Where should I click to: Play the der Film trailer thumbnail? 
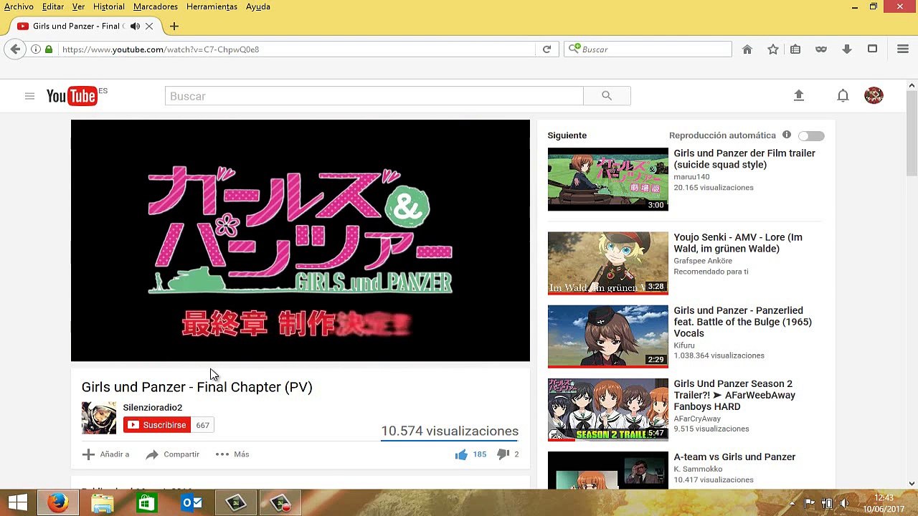(607, 179)
